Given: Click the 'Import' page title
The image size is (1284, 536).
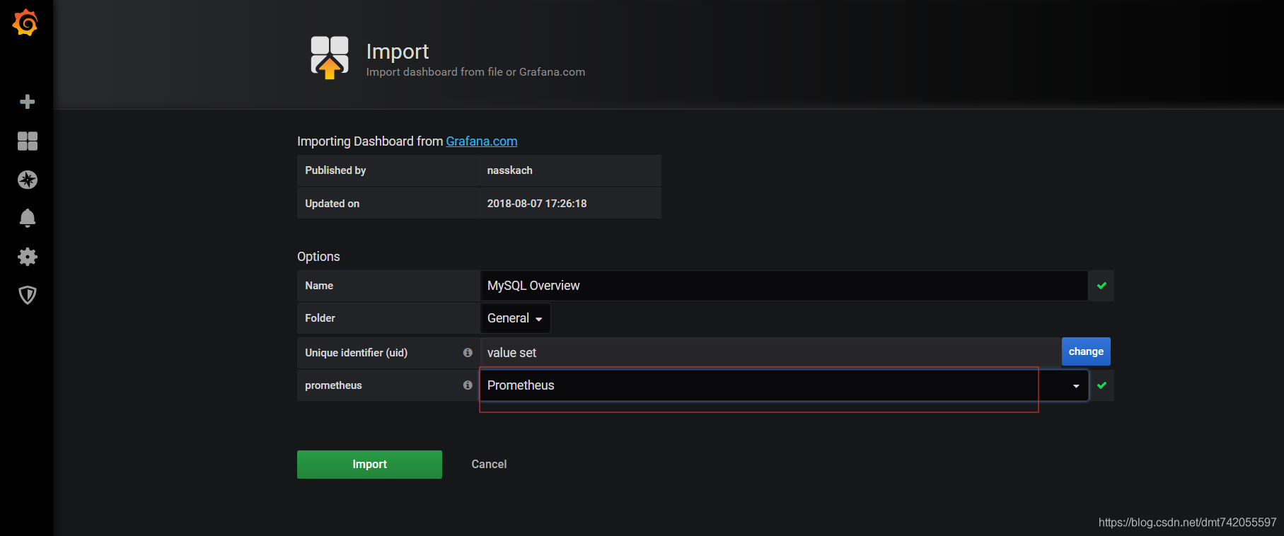Looking at the screenshot, I should click(398, 51).
